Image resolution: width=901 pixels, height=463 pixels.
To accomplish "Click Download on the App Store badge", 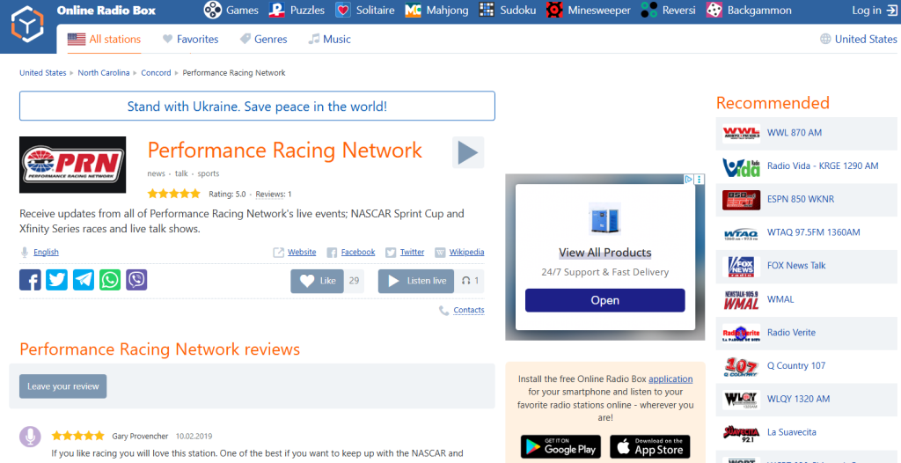I will click(650, 446).
